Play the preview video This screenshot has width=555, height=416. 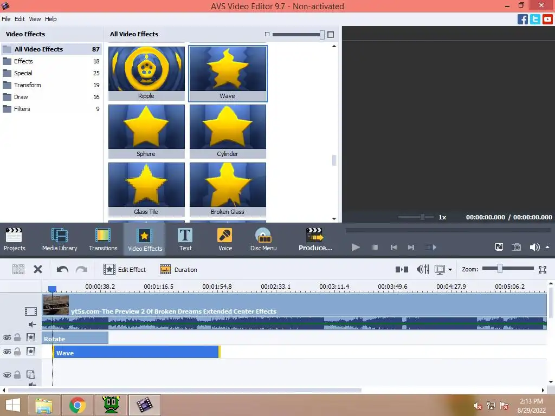coord(356,247)
